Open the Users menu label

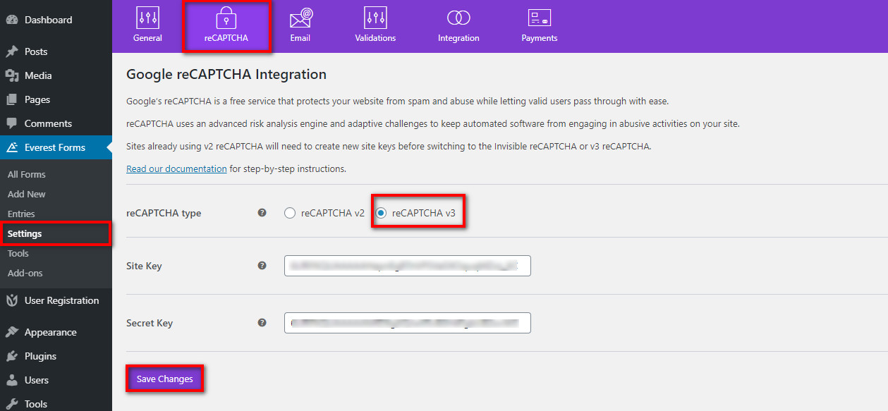coord(37,380)
